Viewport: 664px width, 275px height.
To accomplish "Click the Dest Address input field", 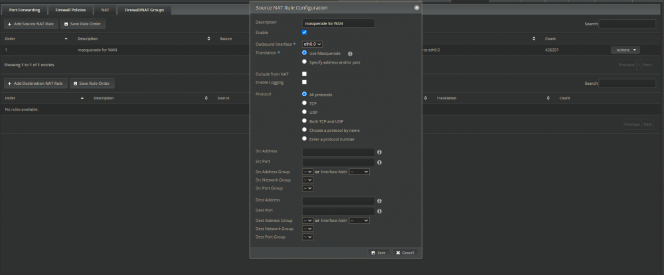I will [x=339, y=201].
